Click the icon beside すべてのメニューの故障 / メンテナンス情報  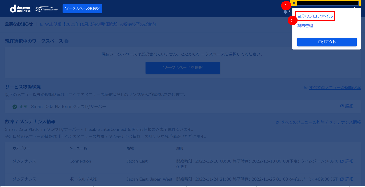tap(277, 122)
